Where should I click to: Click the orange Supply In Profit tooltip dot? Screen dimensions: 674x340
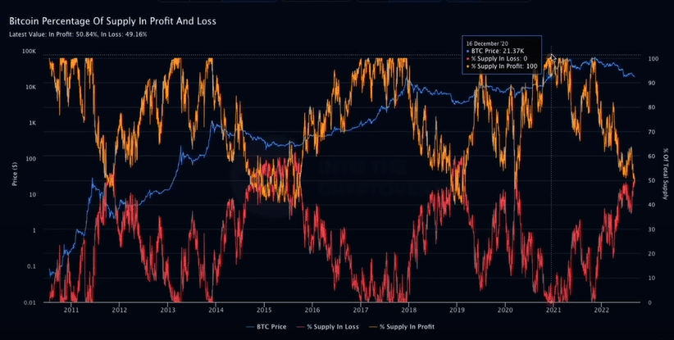(x=467, y=66)
